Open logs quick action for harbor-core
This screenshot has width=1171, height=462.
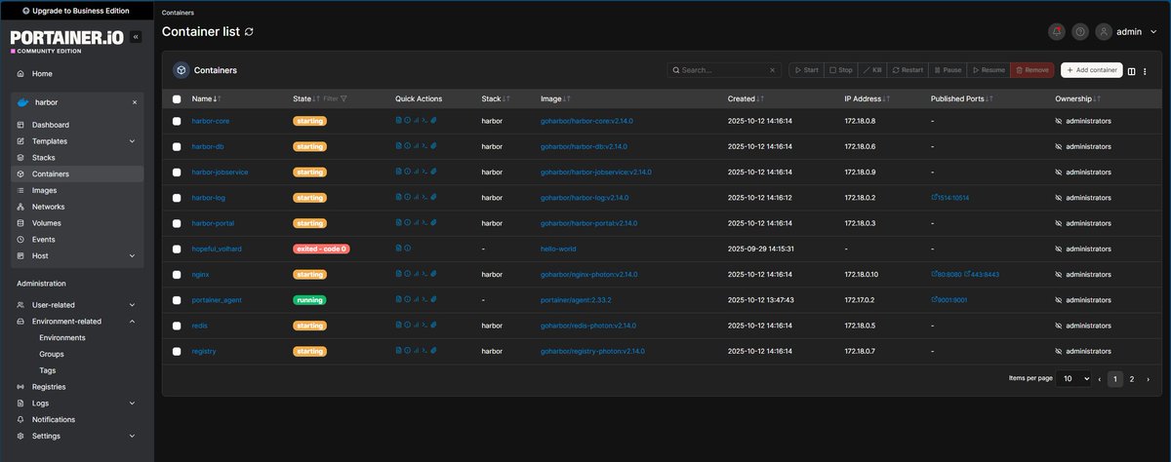[x=398, y=121]
